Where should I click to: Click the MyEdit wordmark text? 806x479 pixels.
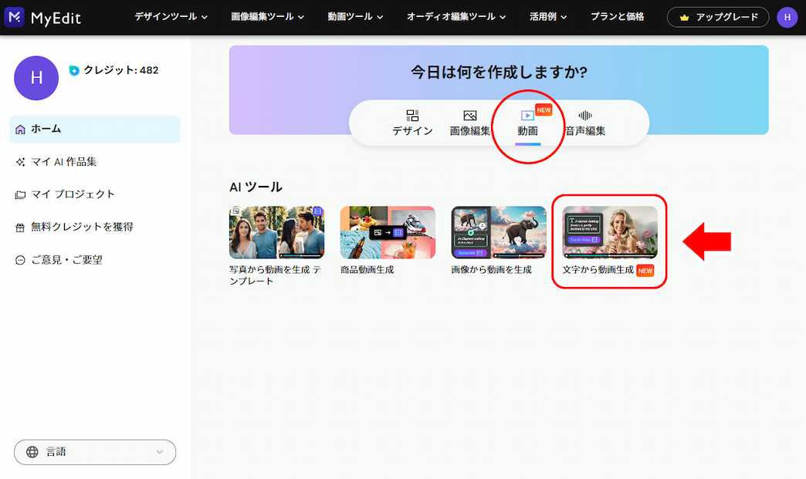click(x=56, y=19)
